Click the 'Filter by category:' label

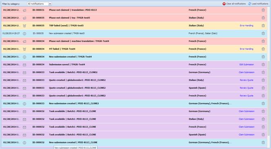point(11,4)
